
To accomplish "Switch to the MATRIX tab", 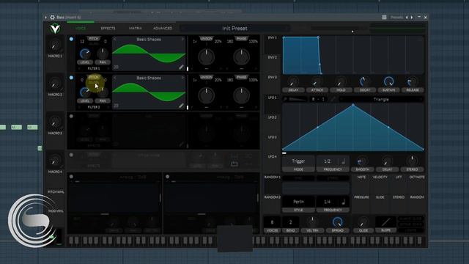I will (135, 29).
